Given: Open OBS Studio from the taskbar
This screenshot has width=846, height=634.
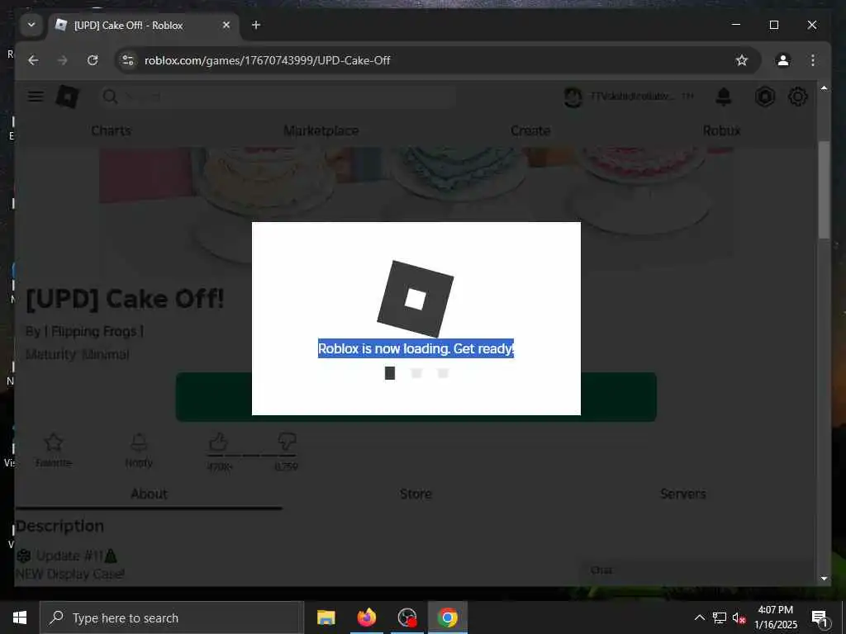Looking at the screenshot, I should click(406, 617).
